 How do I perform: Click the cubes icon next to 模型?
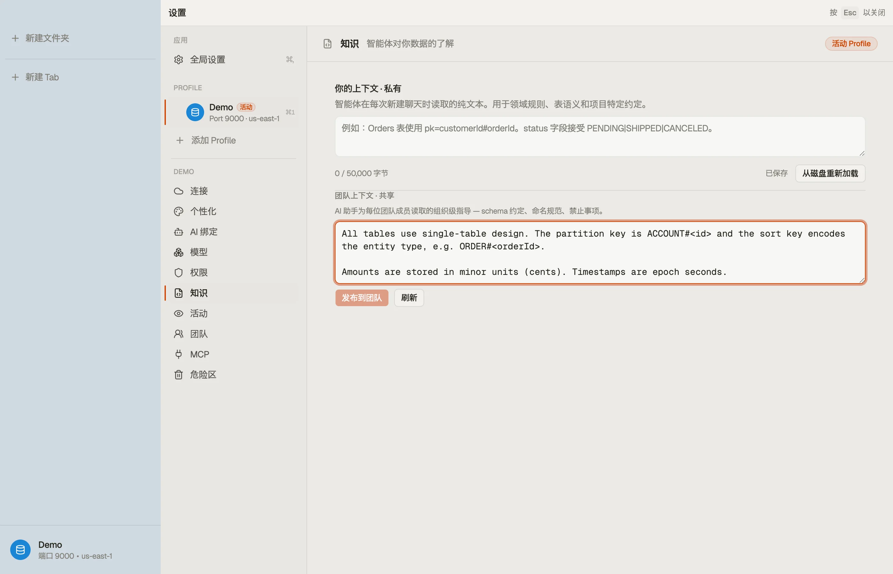tap(179, 252)
